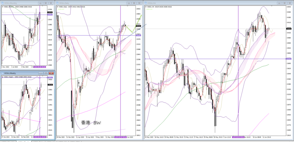Click the 1 Nov 2022 label on the Monthly time axis

point(5,67)
